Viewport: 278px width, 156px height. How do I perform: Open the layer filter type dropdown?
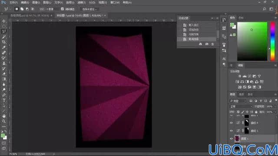coord(238,101)
